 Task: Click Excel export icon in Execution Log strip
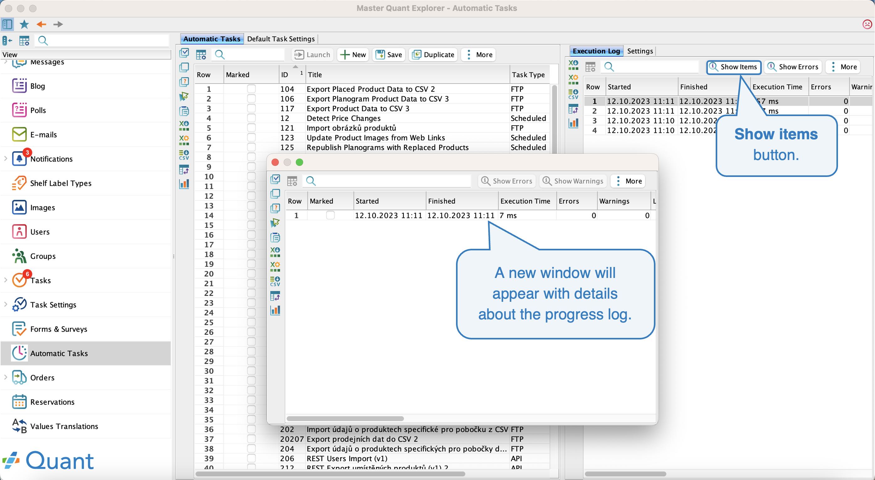573,65
